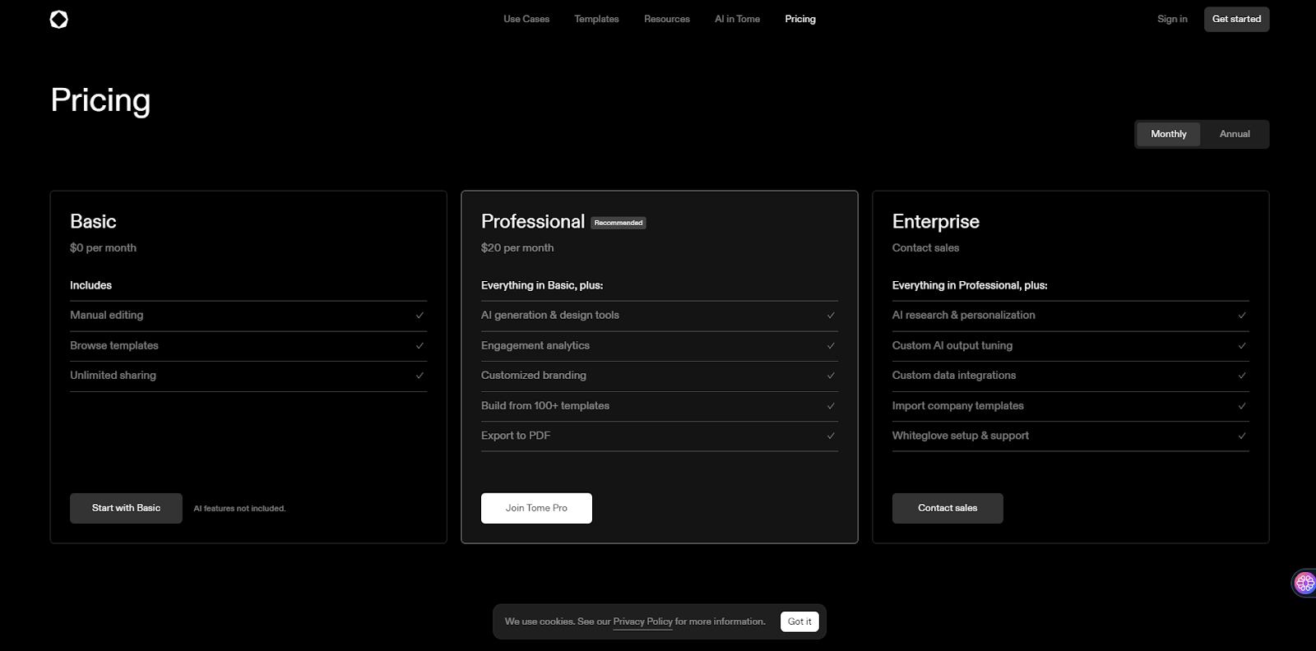Switch billing to Monthly
Screen dimensions: 1316x651
[1168, 134]
